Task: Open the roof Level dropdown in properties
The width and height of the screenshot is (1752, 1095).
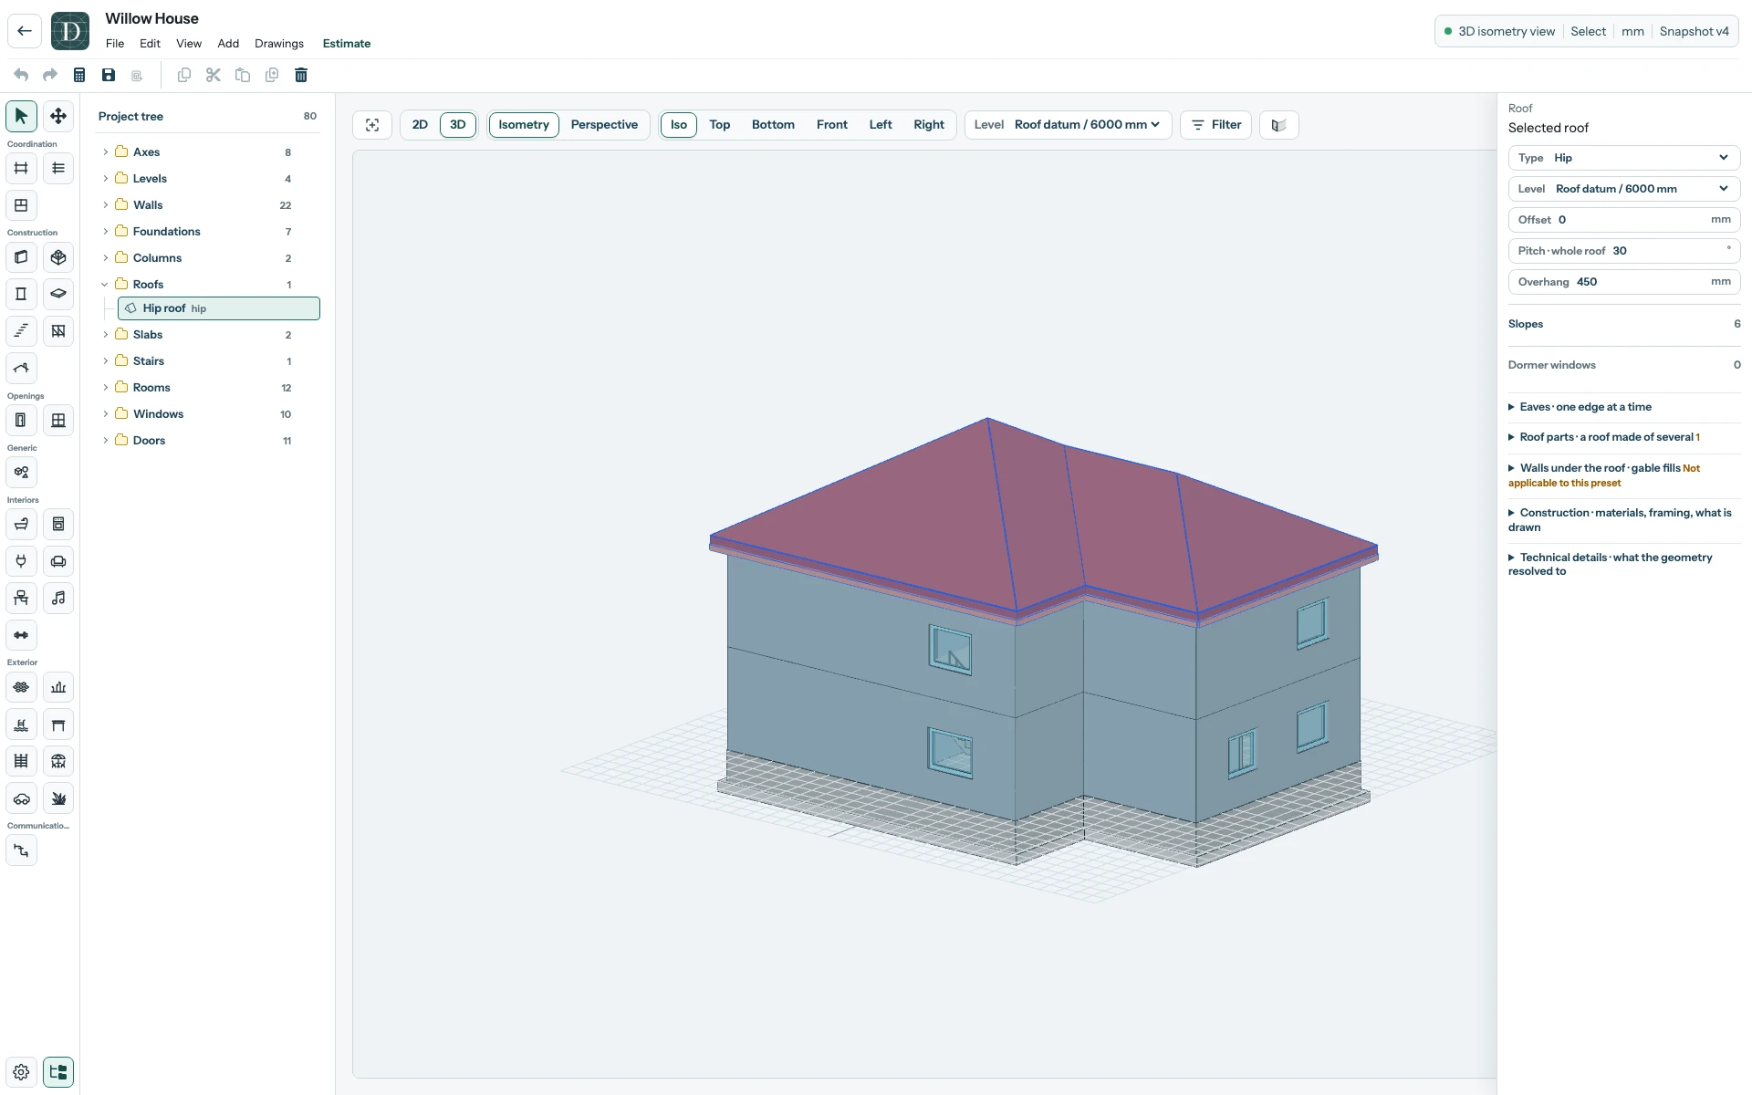Action: click(1624, 189)
